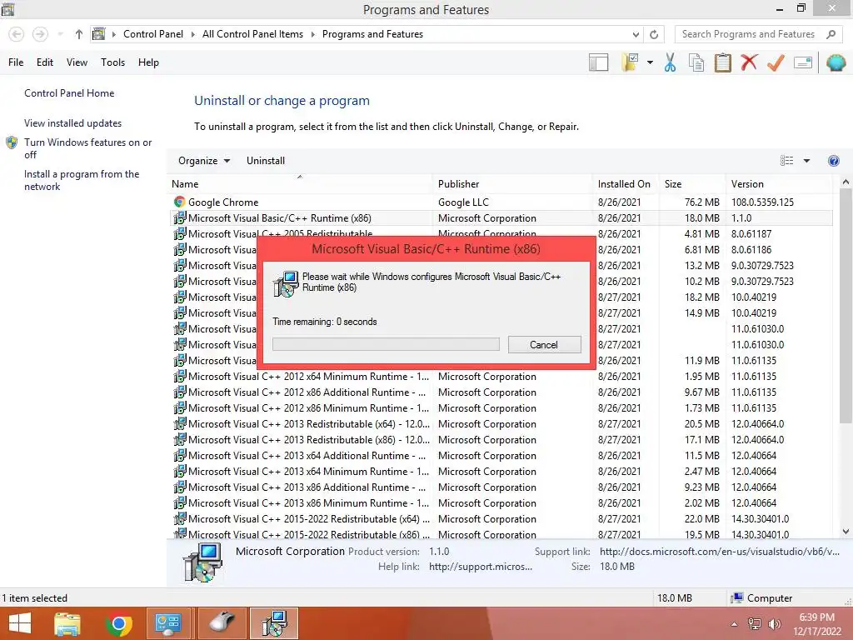Toggle the preview pane layout icon
The height and width of the screenshot is (640, 853).
(598, 62)
